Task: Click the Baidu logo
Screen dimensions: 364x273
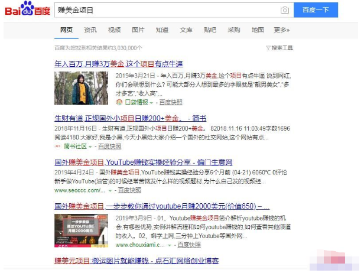Action: (x=27, y=10)
